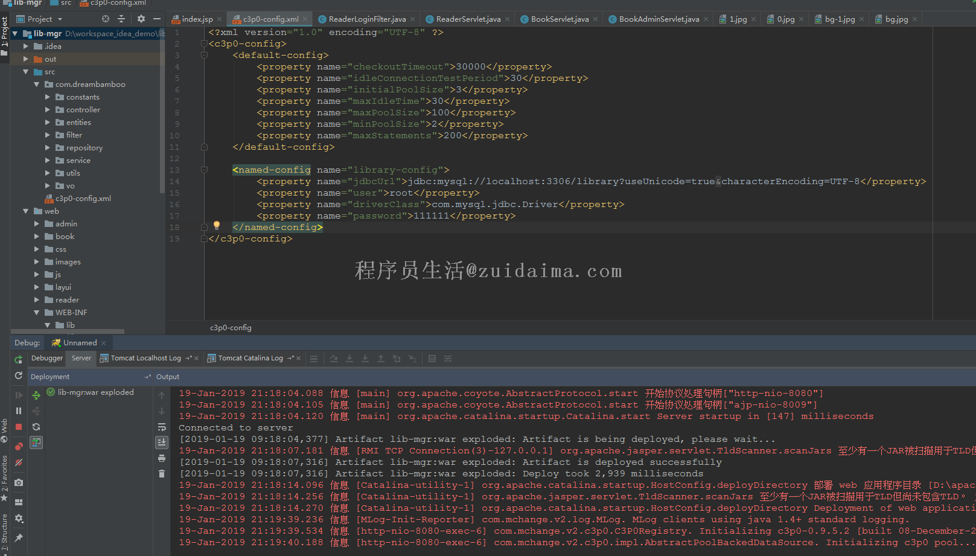View breakpoints with the red circles icon
The width and height of the screenshot is (976, 556).
[19, 447]
